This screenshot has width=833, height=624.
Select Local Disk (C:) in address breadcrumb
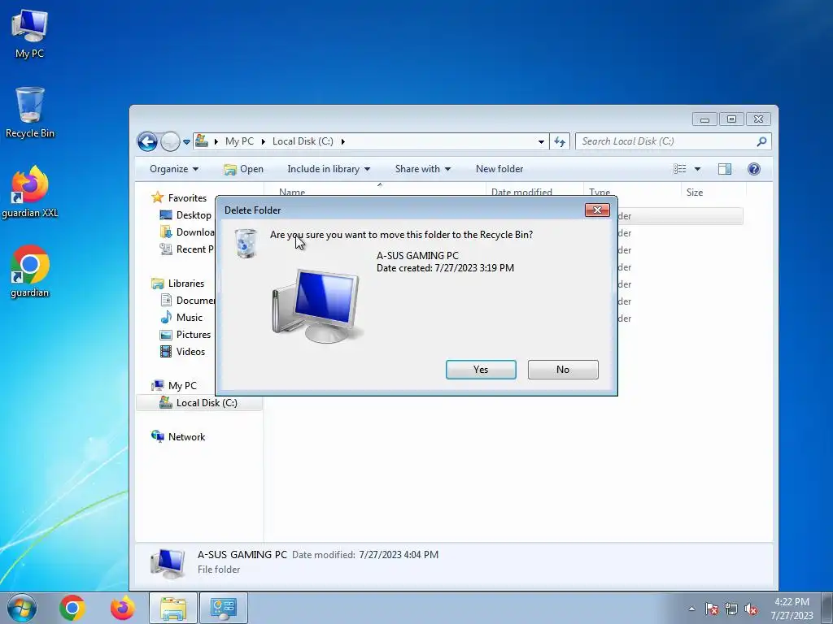(x=303, y=141)
